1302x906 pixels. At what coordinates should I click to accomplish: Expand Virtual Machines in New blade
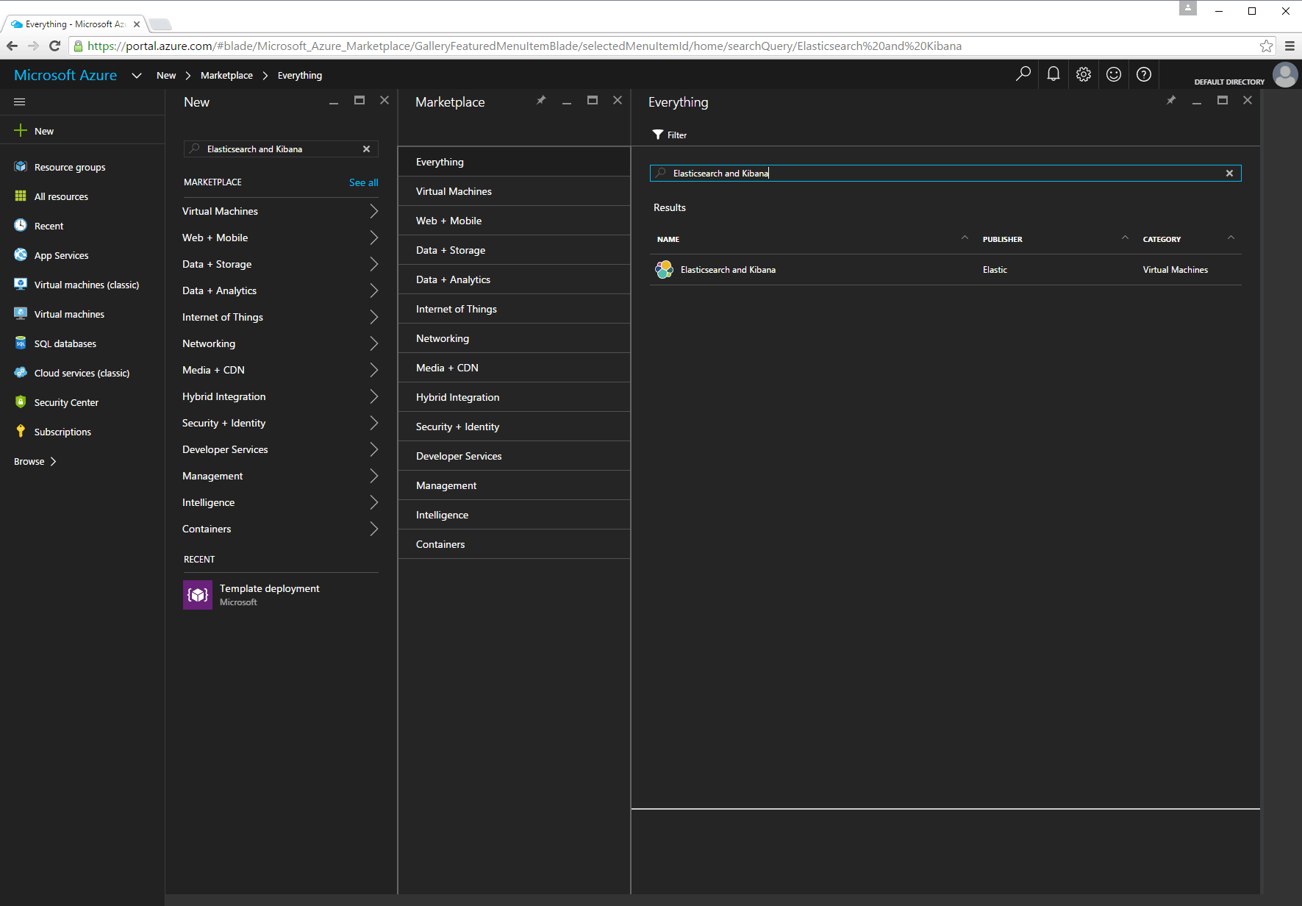(373, 211)
